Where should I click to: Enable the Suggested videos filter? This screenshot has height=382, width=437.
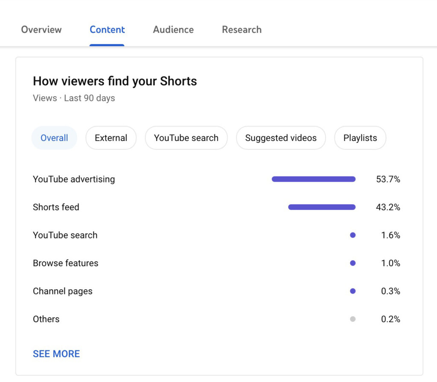pos(281,138)
